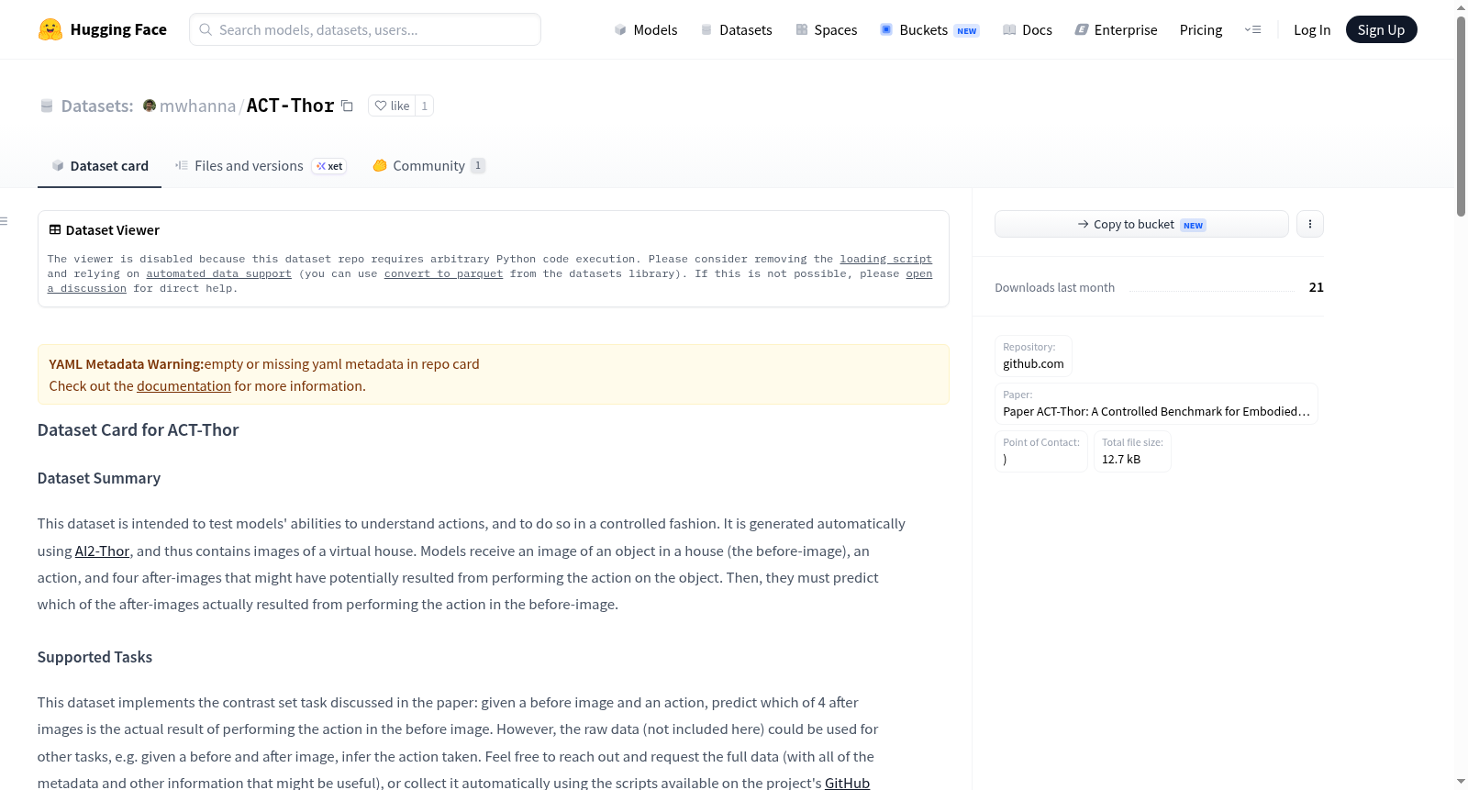
Task: Copy dataset name with the copy icon
Action: click(x=347, y=106)
